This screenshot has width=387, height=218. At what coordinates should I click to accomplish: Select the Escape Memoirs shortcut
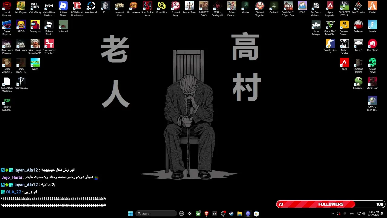7,66
